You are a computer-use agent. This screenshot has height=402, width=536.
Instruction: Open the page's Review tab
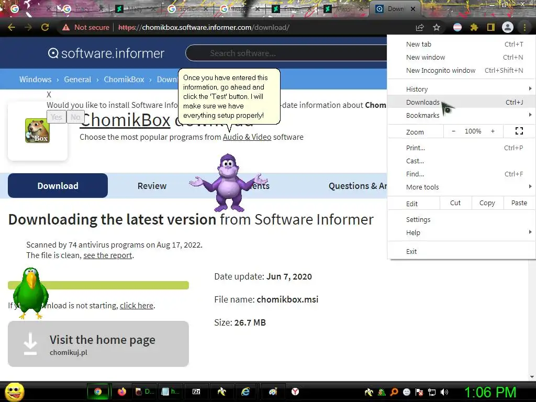click(152, 186)
